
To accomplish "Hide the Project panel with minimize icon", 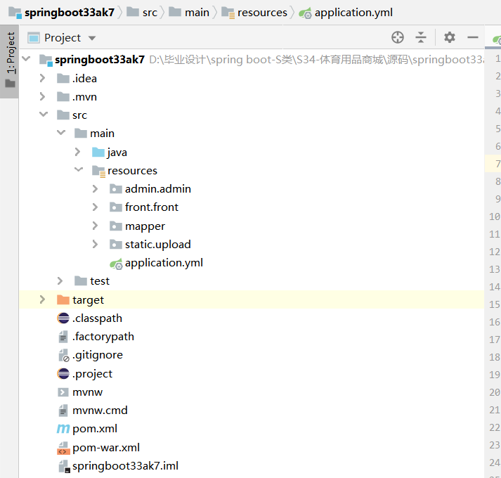I will (x=473, y=37).
